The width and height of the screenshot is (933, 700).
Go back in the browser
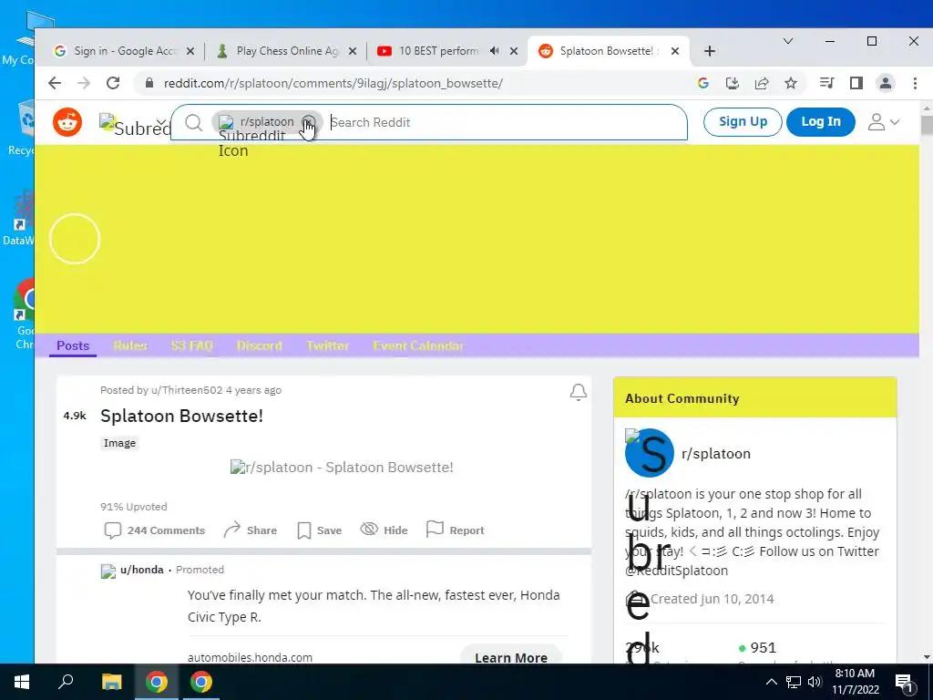point(55,83)
